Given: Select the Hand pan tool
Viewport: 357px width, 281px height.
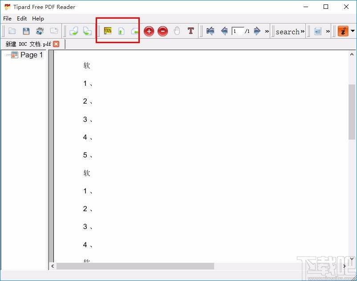Looking at the screenshot, I should point(177,31).
